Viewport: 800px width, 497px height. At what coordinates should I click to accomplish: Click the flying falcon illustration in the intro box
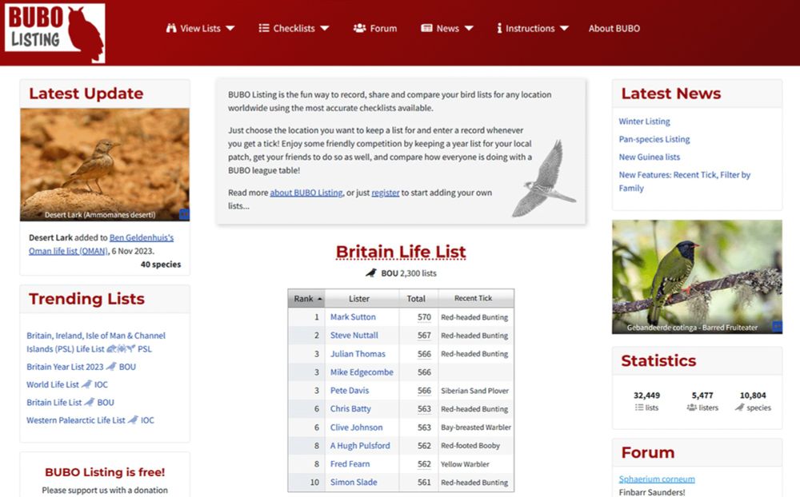(x=544, y=179)
